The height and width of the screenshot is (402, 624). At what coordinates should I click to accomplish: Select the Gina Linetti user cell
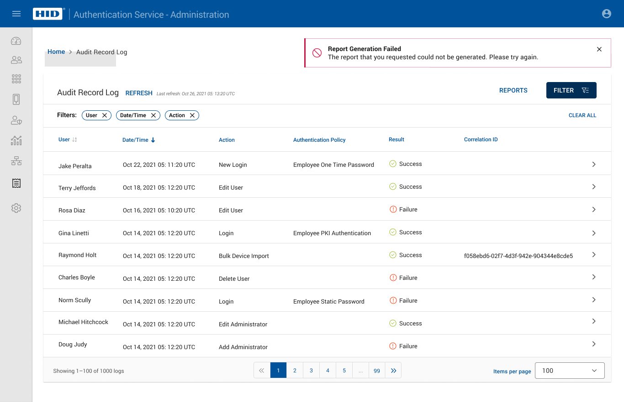pyautogui.click(x=74, y=233)
